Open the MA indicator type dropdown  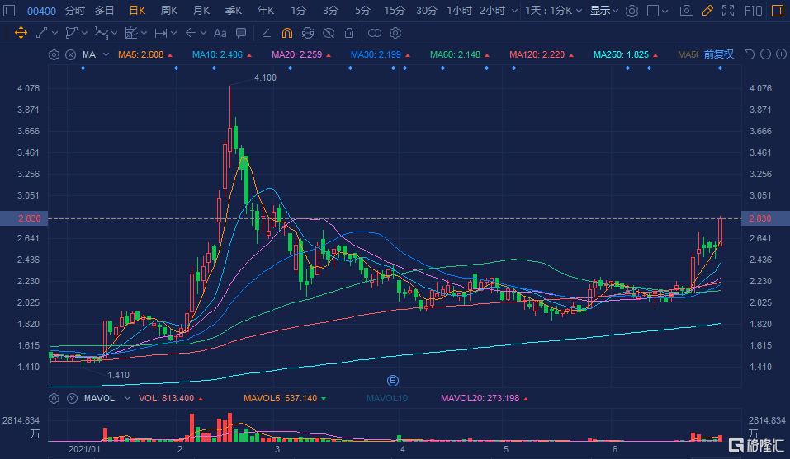(106, 54)
